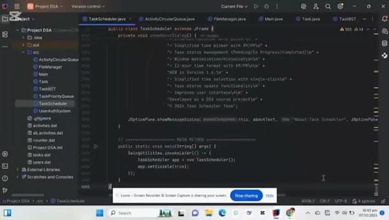Screen dimensions: 389x220
Task: Expand Scratches and Consoles node
Action: coord(17,177)
